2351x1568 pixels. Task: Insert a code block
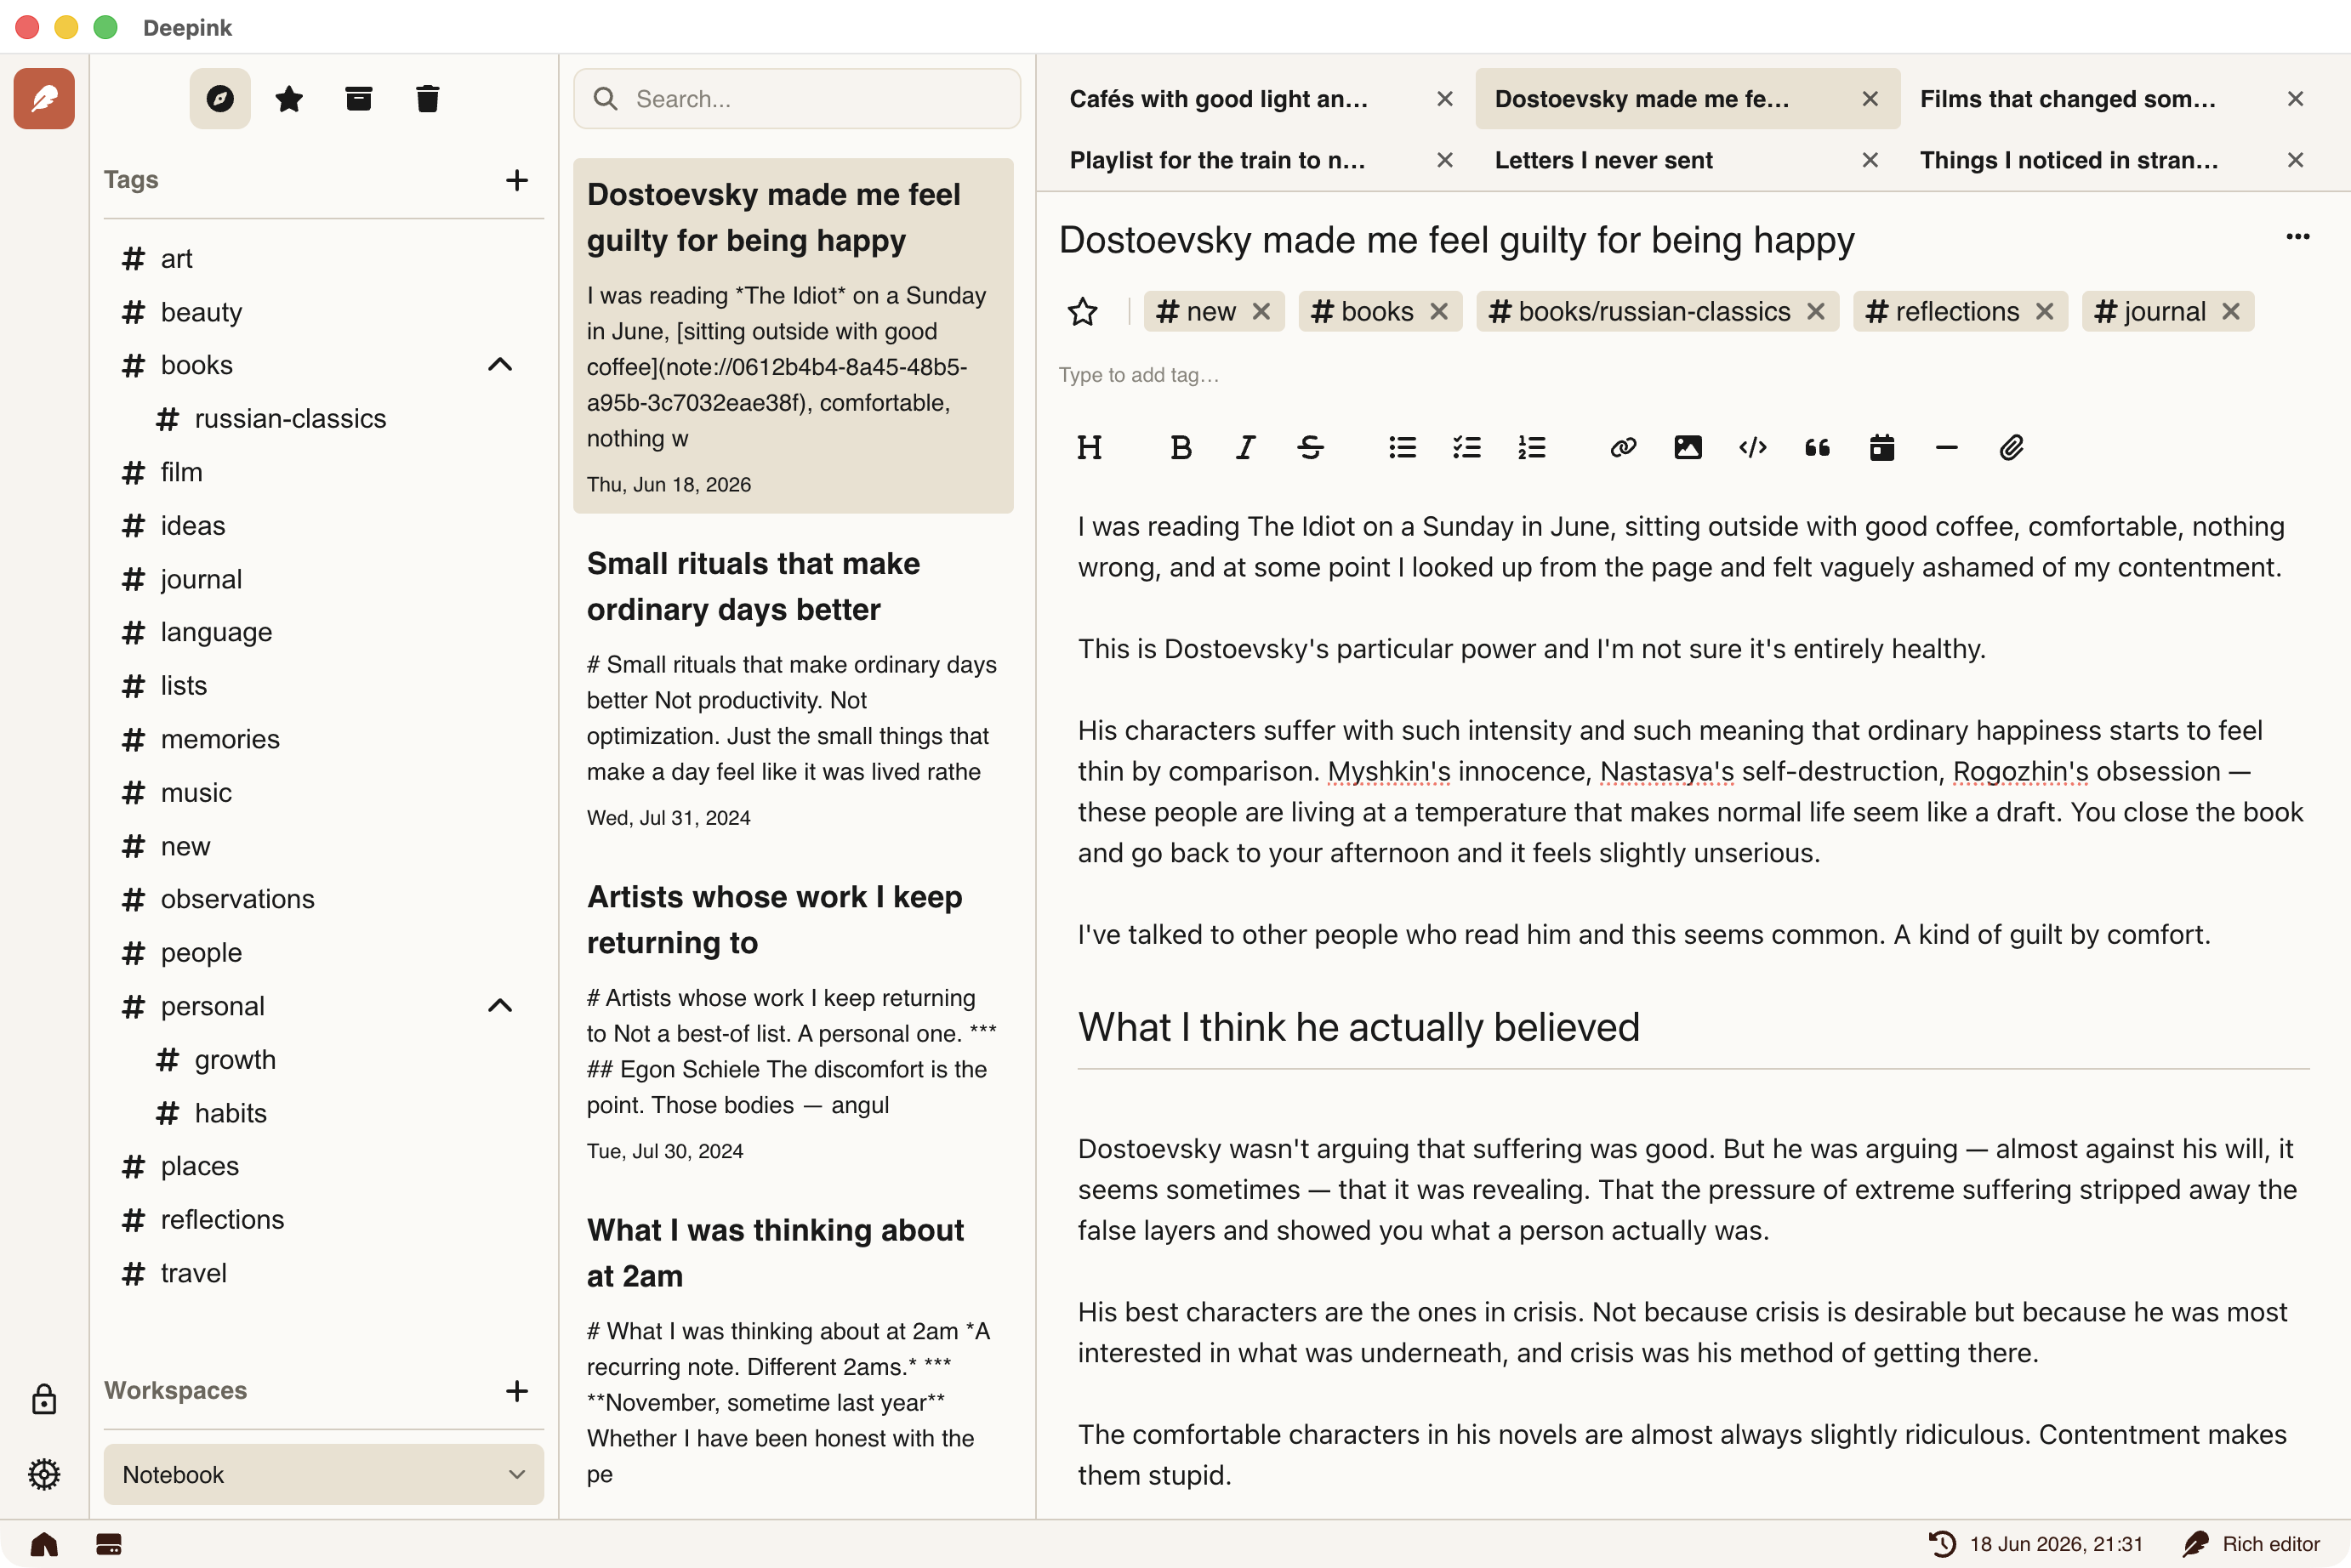pos(1753,447)
